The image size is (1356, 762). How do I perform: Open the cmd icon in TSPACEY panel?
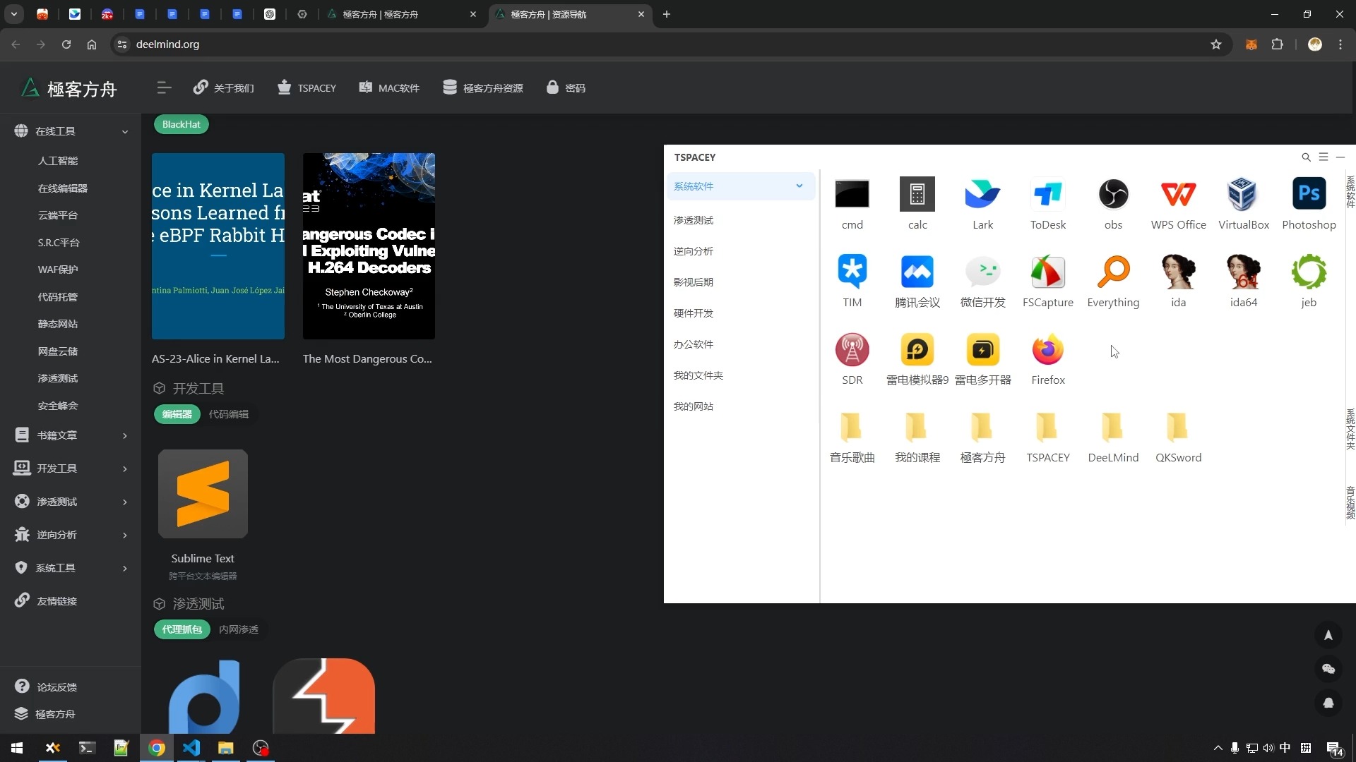click(852, 195)
